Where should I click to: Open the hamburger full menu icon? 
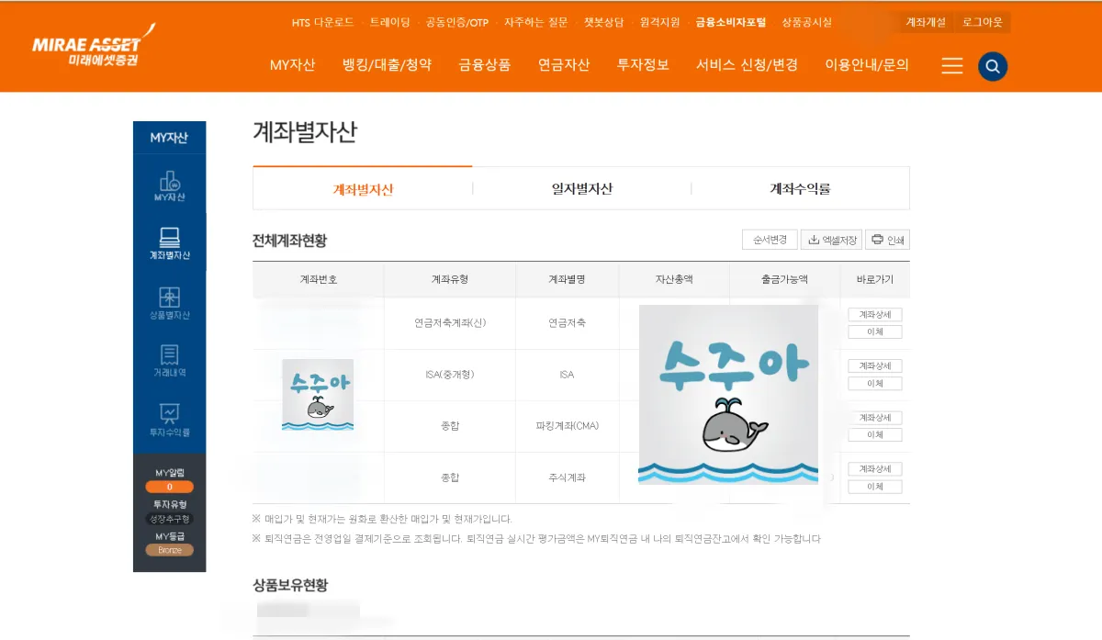pos(952,66)
